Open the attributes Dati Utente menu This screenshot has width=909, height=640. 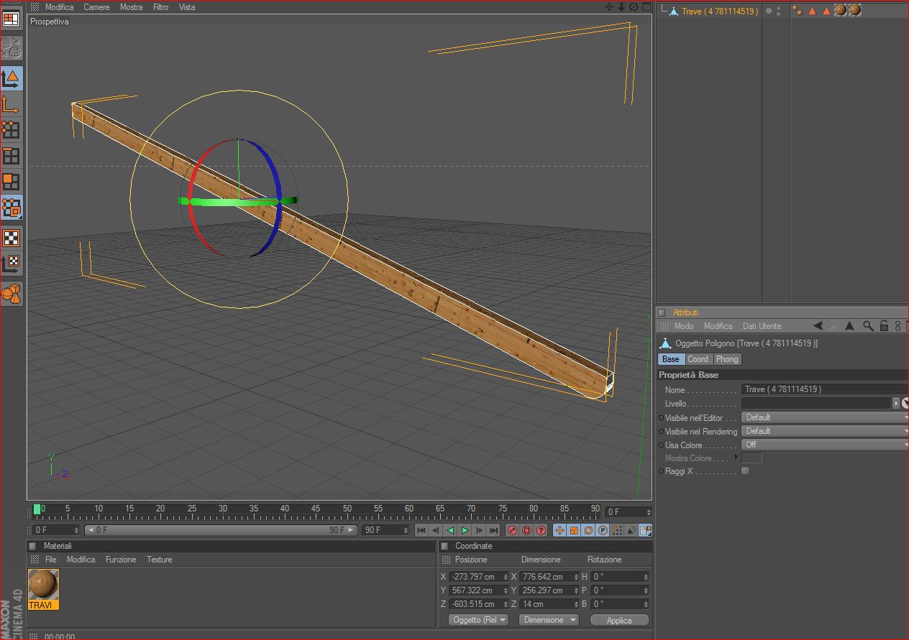point(762,326)
